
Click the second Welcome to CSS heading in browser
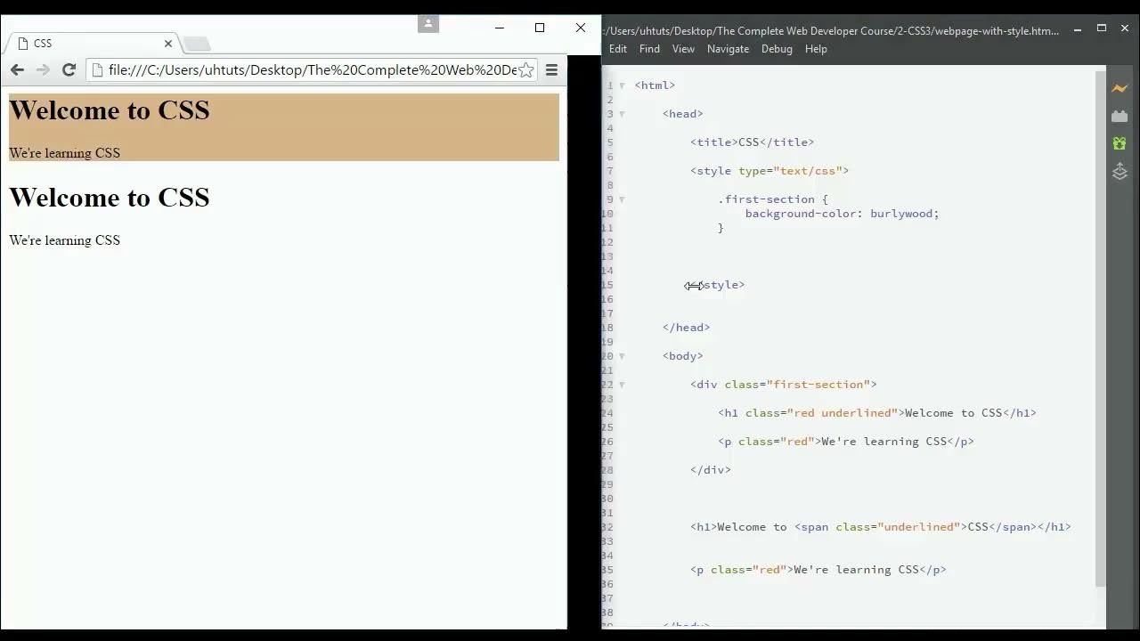pyautogui.click(x=110, y=198)
